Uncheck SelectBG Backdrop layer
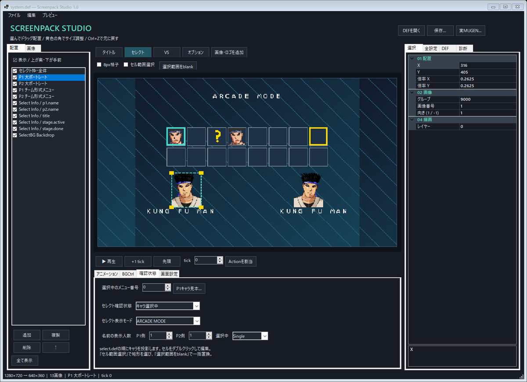This screenshot has height=382, width=527. coord(15,135)
